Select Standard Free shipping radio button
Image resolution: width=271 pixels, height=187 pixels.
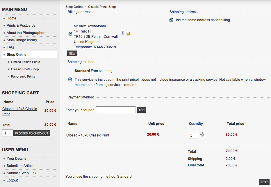point(70,80)
